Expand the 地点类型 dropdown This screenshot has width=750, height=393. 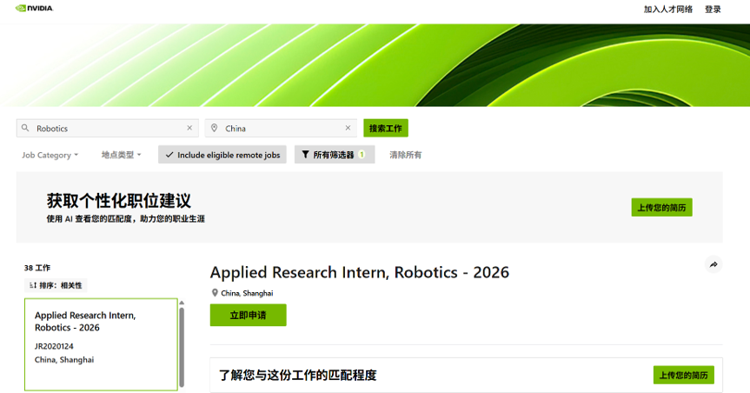(121, 155)
